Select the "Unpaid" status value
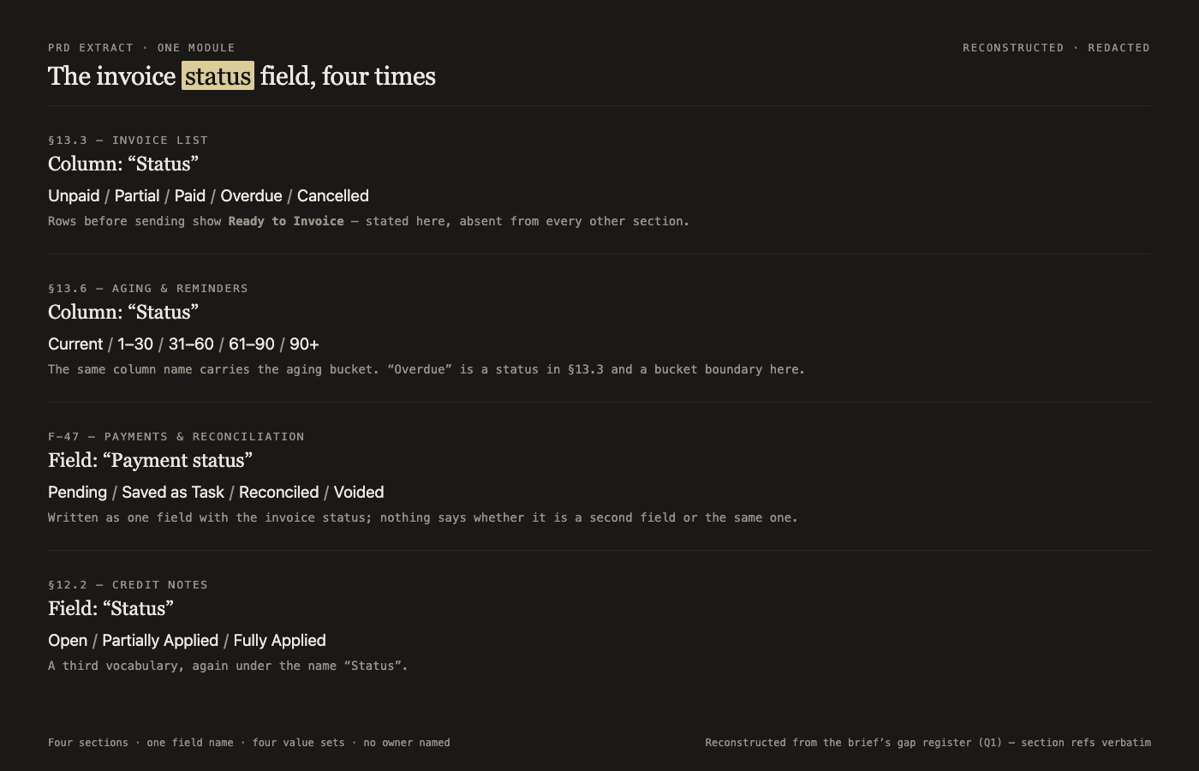The height and width of the screenshot is (771, 1199). pos(74,196)
